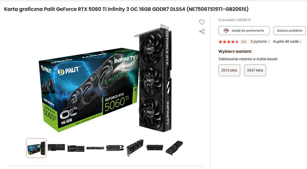The width and height of the screenshot is (307, 169).
Task: Select the seventh thumbnail showing card top view
Action: tap(155, 147)
